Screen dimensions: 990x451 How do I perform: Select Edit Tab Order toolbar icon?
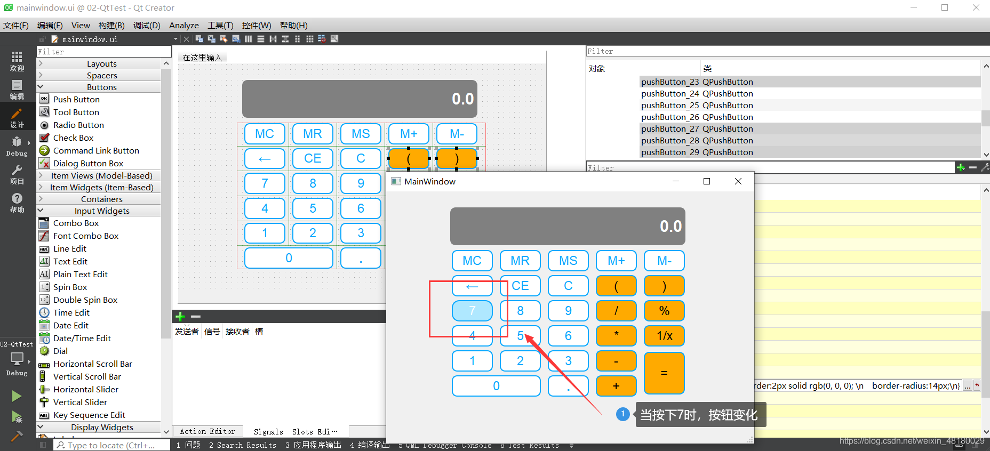point(236,39)
